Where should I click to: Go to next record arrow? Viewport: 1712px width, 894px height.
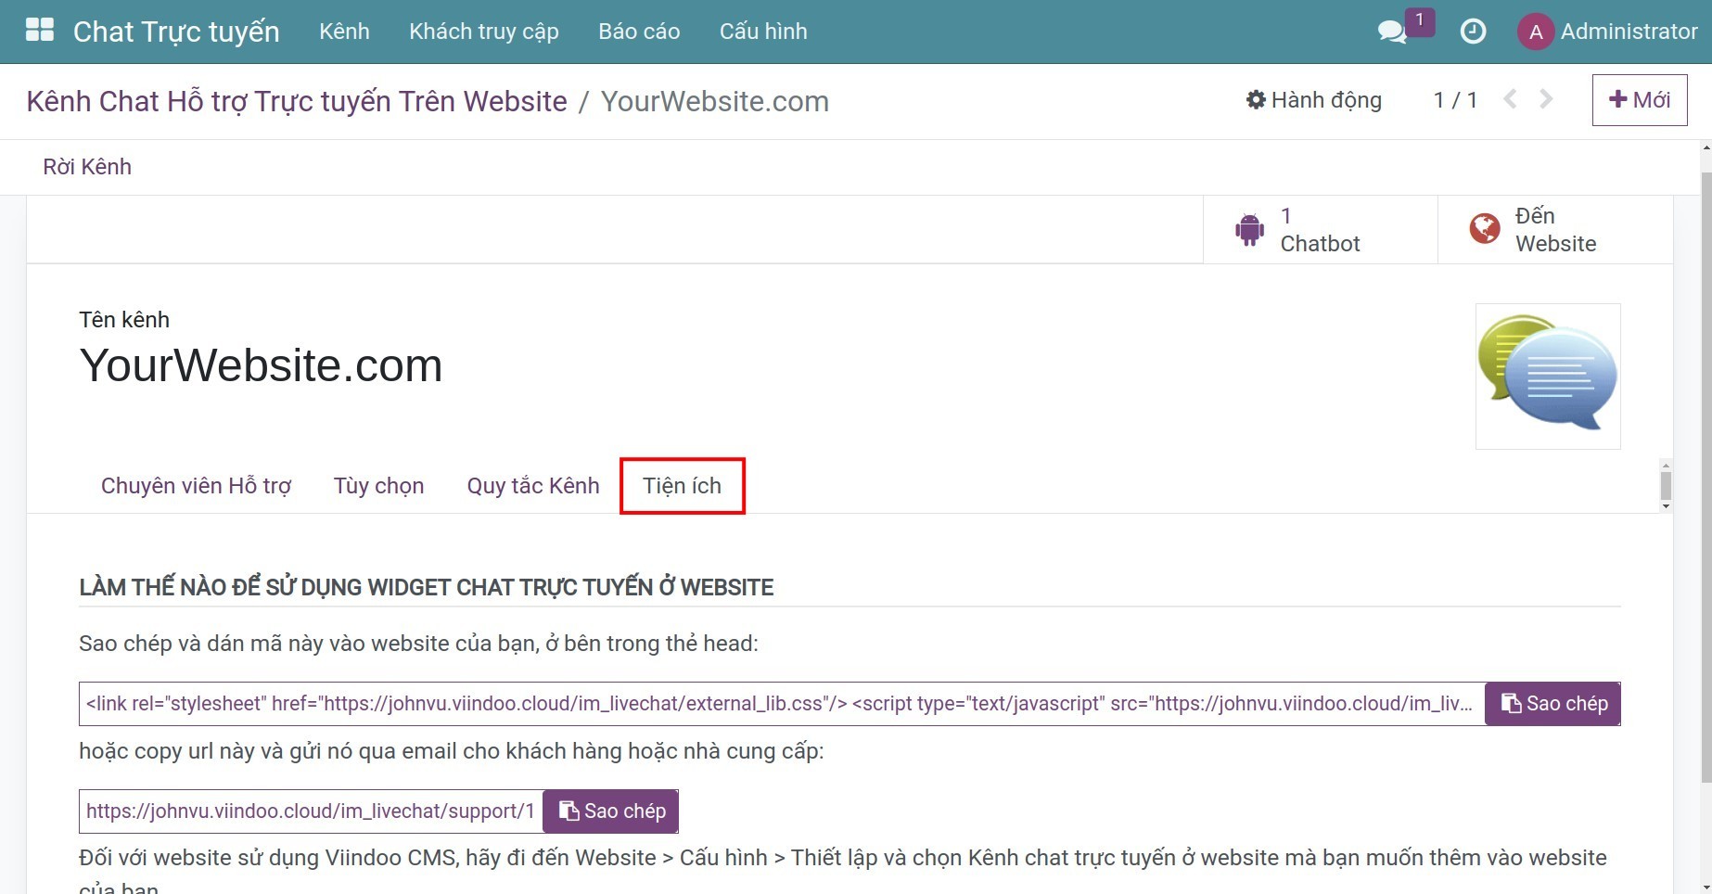click(x=1546, y=99)
